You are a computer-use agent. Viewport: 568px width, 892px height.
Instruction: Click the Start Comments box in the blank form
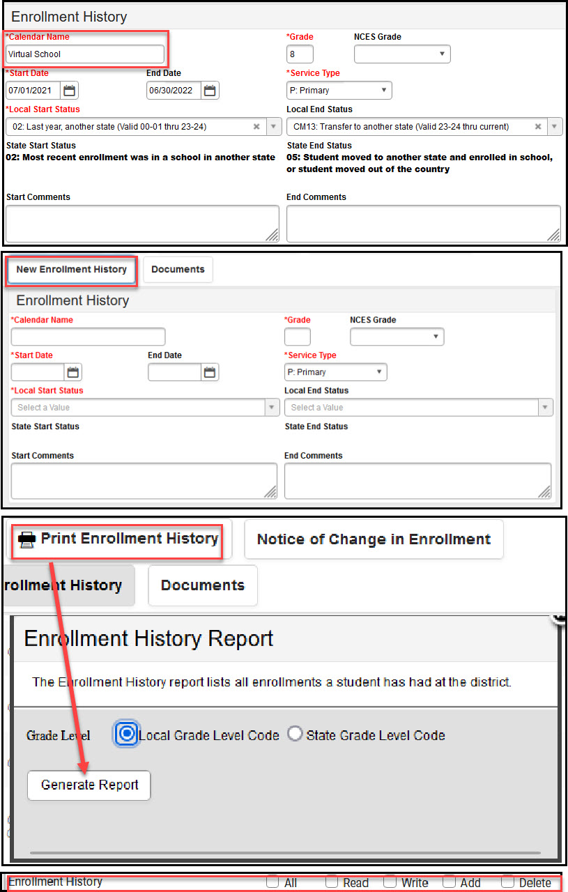click(x=144, y=481)
